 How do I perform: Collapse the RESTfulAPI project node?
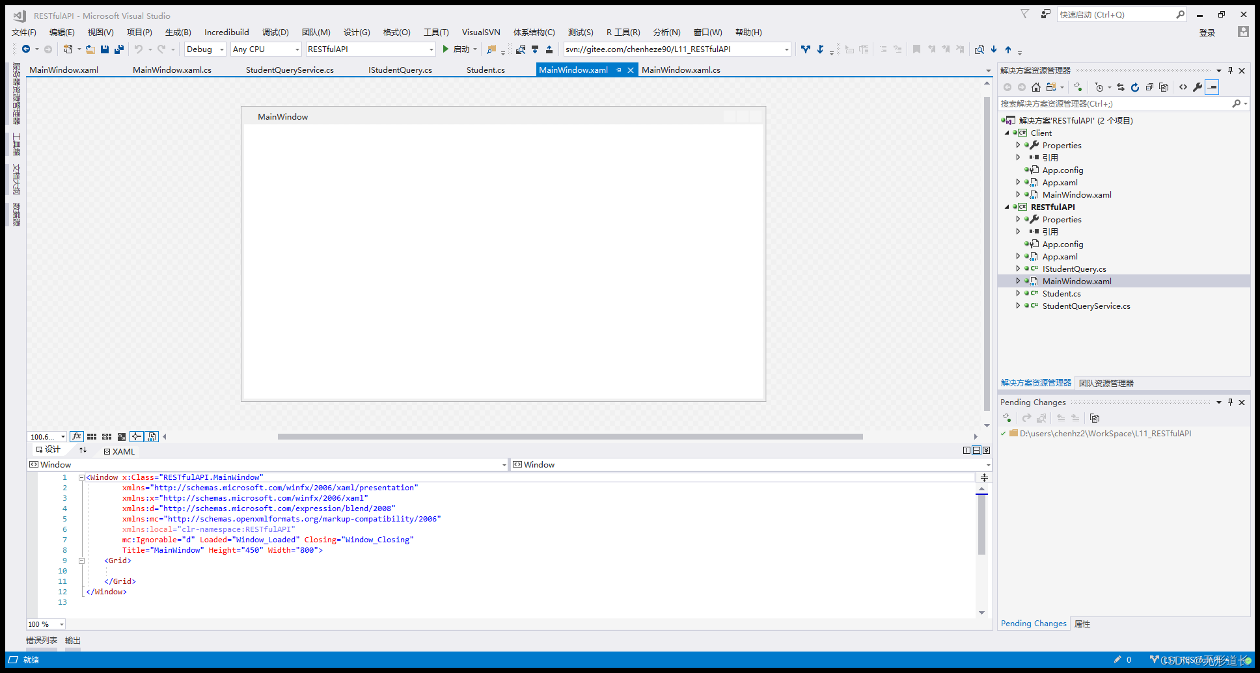[x=1007, y=207]
